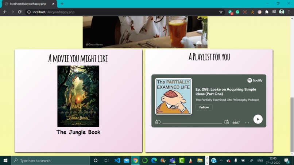Open the clock showing 22:00

[x=273, y=161]
